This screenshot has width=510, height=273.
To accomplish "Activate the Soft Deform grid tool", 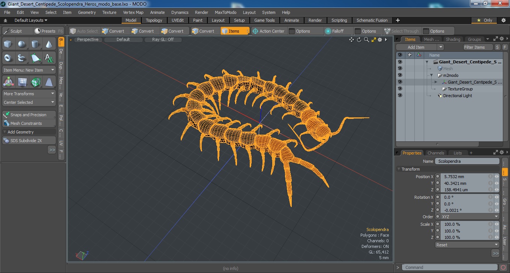I will pos(22,82).
